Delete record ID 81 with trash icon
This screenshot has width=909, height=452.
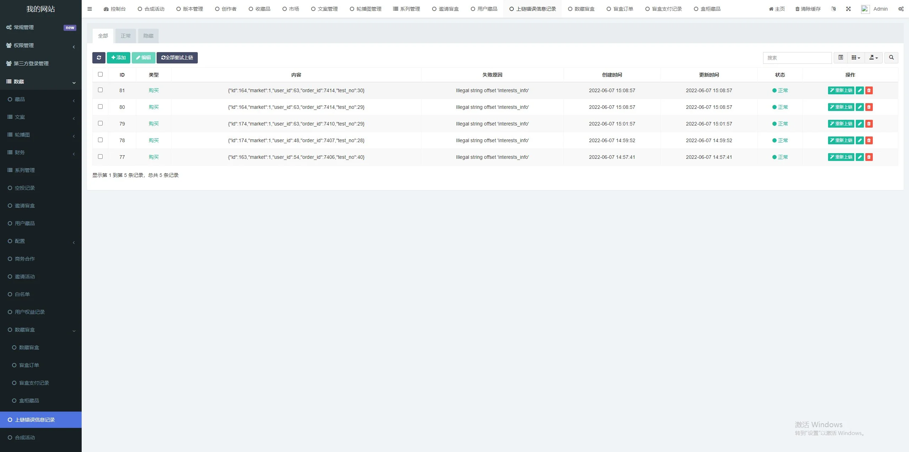point(869,90)
